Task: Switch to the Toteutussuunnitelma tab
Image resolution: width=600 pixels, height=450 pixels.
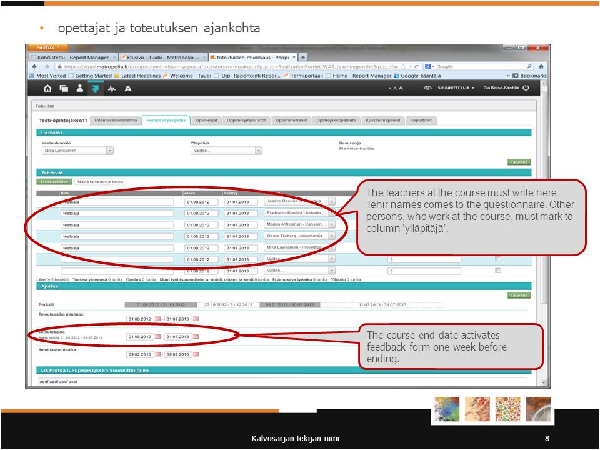Action: click(x=116, y=120)
